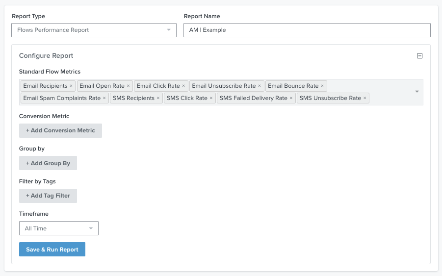Viewport: 442px width, 276px height.
Task: Click Add Conversion Metric button
Action: (60, 130)
